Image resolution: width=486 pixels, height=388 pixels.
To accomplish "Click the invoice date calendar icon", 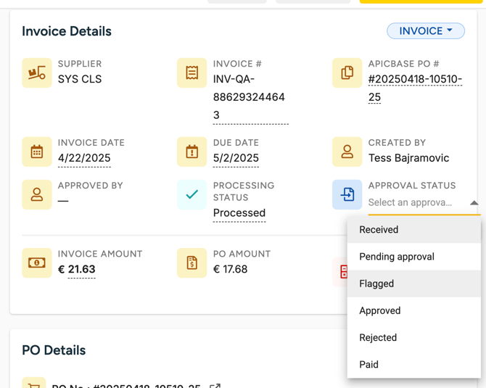I will (36, 152).
